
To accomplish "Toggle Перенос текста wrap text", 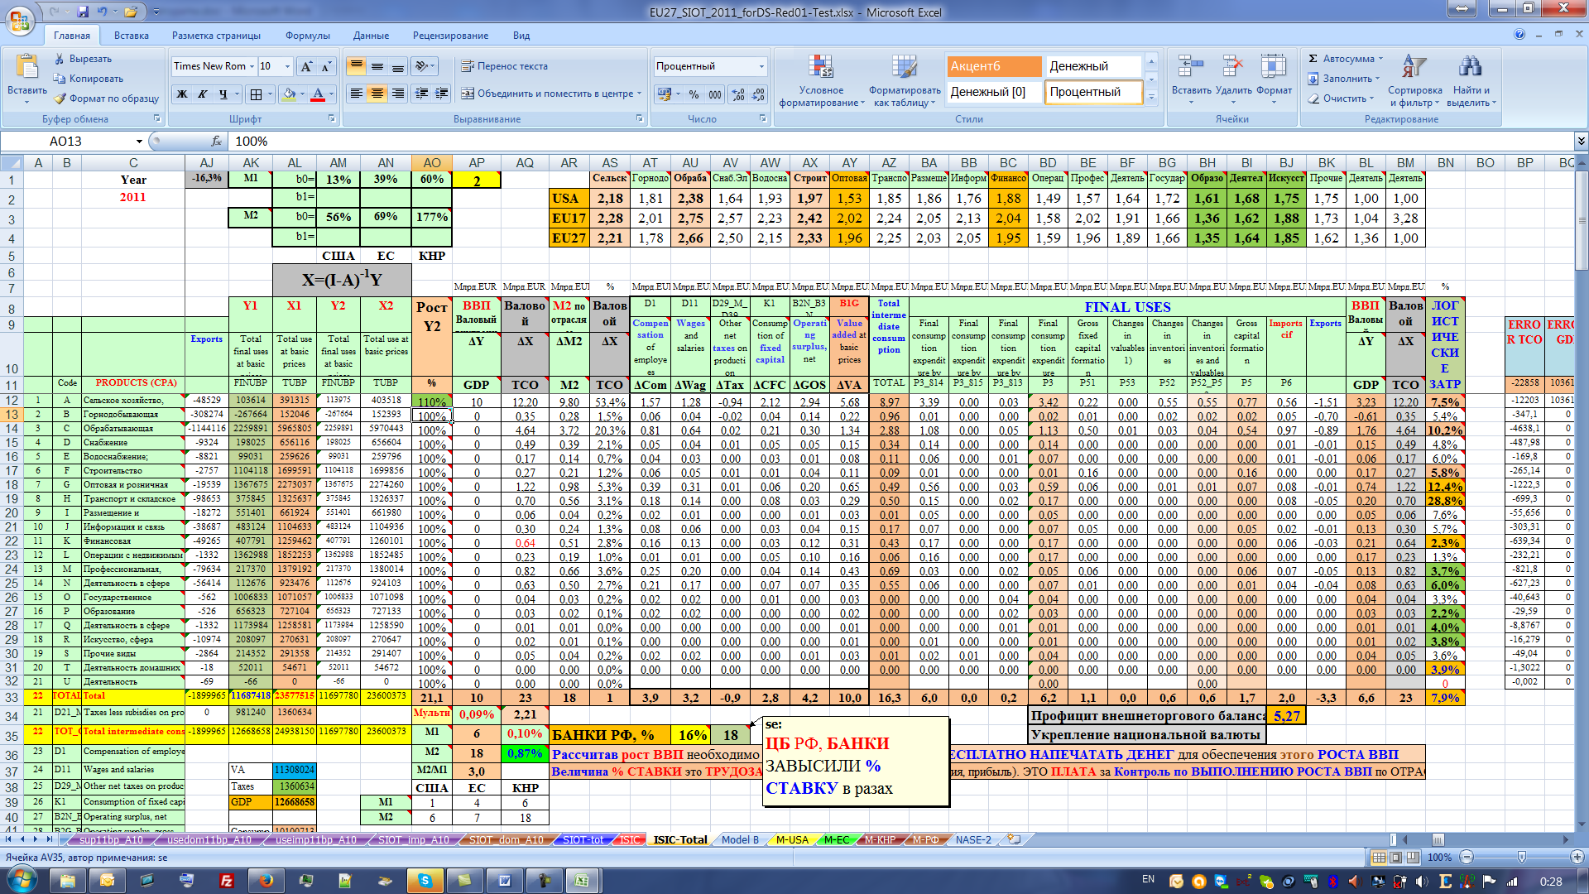I will click(504, 66).
